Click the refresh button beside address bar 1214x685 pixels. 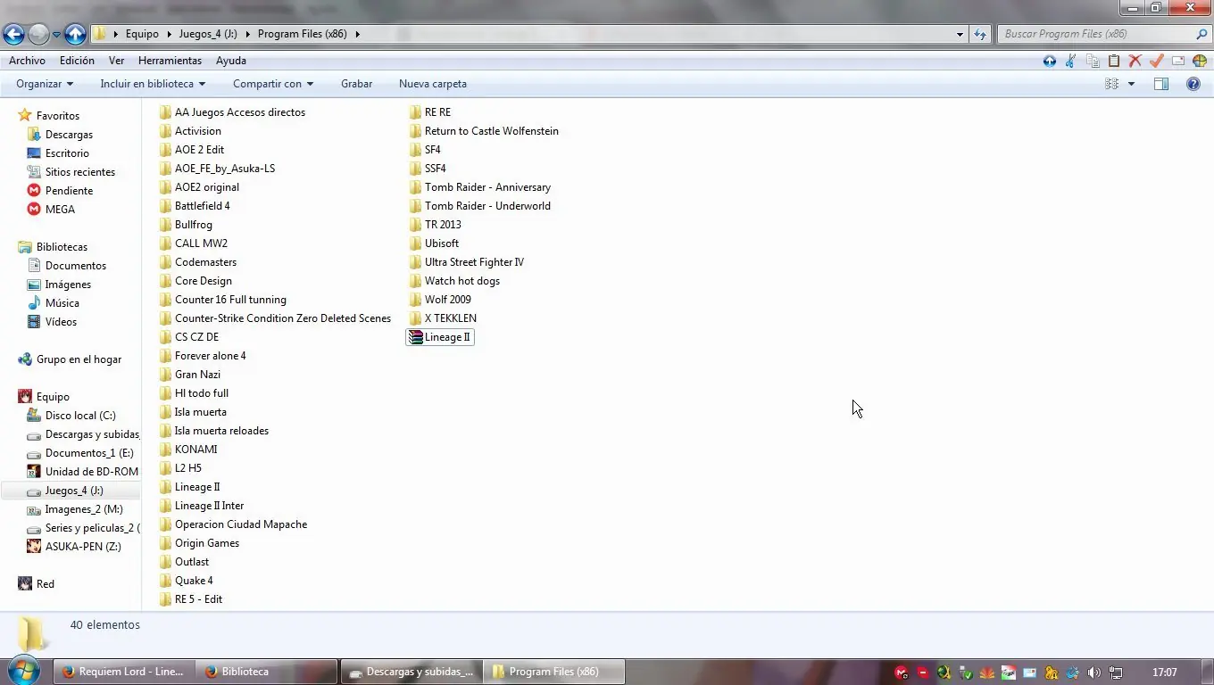click(980, 35)
